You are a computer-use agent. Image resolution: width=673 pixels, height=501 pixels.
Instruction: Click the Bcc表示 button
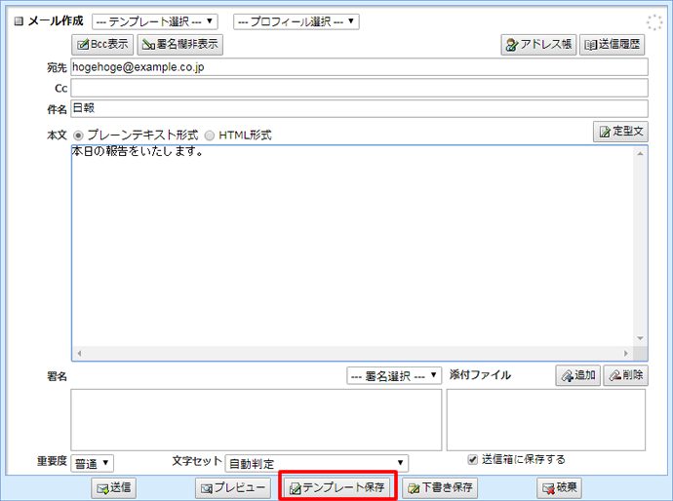[x=102, y=45]
